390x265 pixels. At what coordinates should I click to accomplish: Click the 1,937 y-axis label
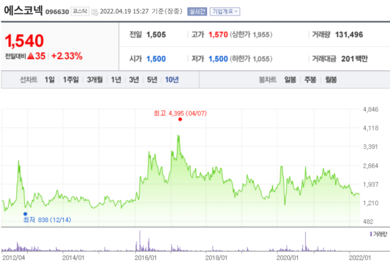pyautogui.click(x=370, y=184)
